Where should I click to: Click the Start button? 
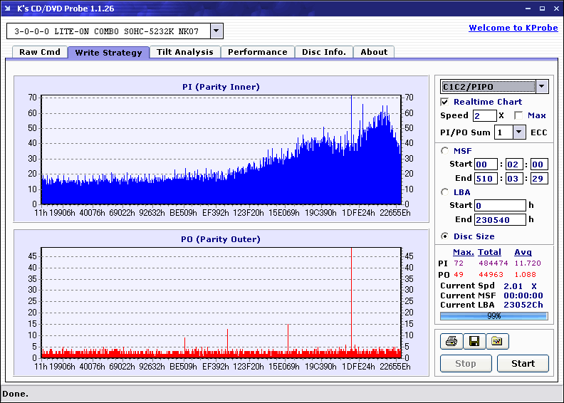coord(523,363)
